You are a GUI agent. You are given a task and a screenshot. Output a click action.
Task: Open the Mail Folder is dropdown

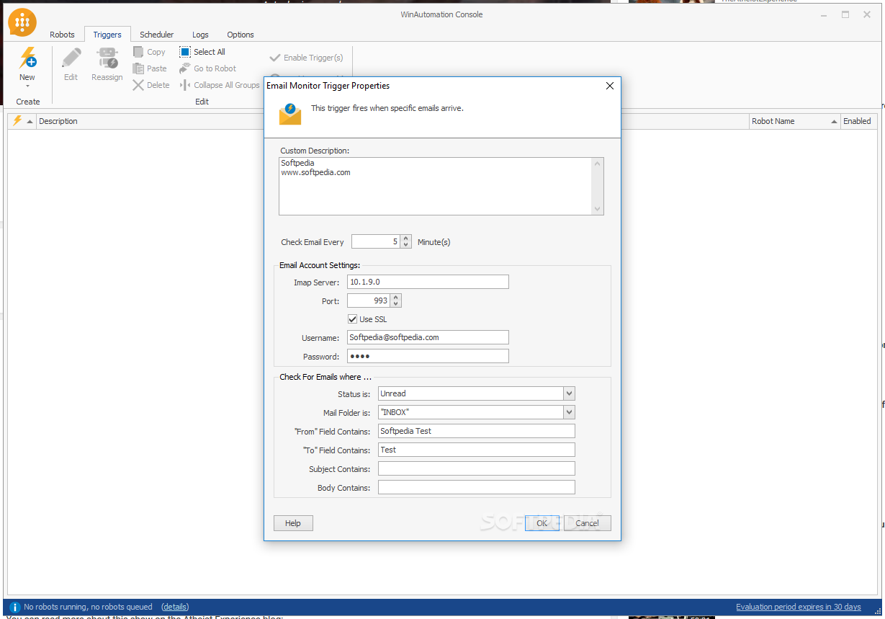(569, 412)
